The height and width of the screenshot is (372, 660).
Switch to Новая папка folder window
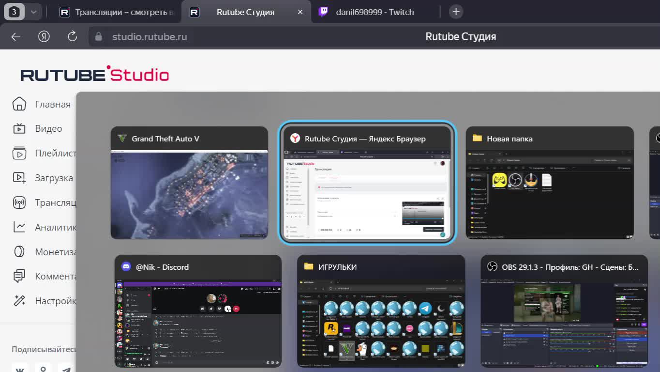coord(550,183)
